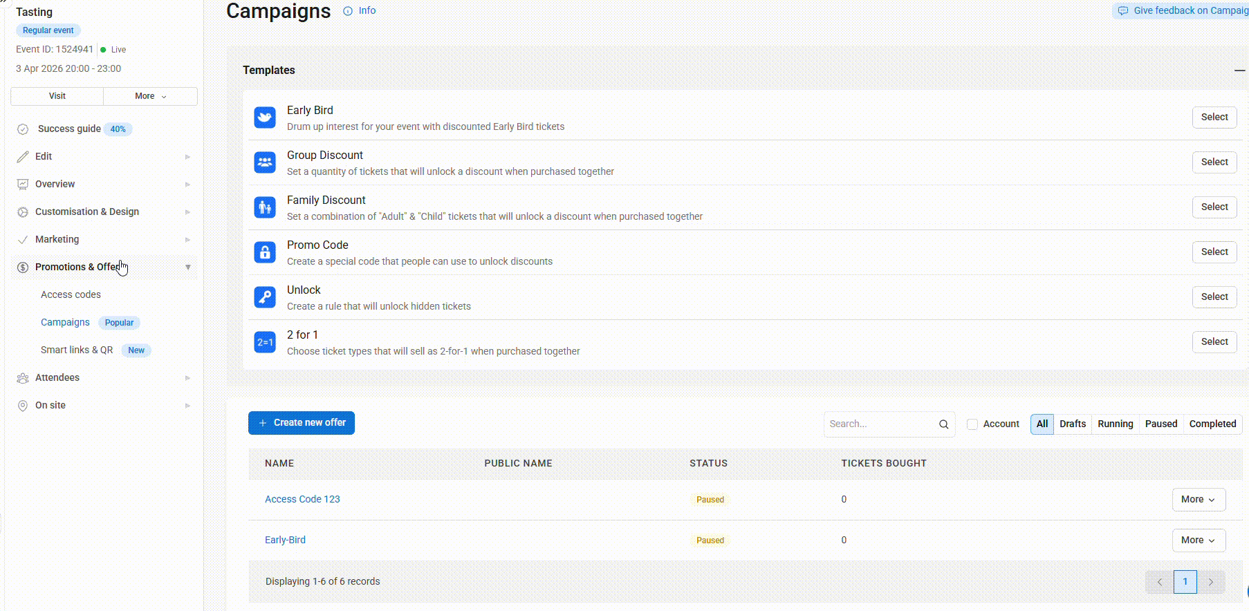The height and width of the screenshot is (611, 1249).
Task: Select the Unlock template
Action: (1214, 297)
